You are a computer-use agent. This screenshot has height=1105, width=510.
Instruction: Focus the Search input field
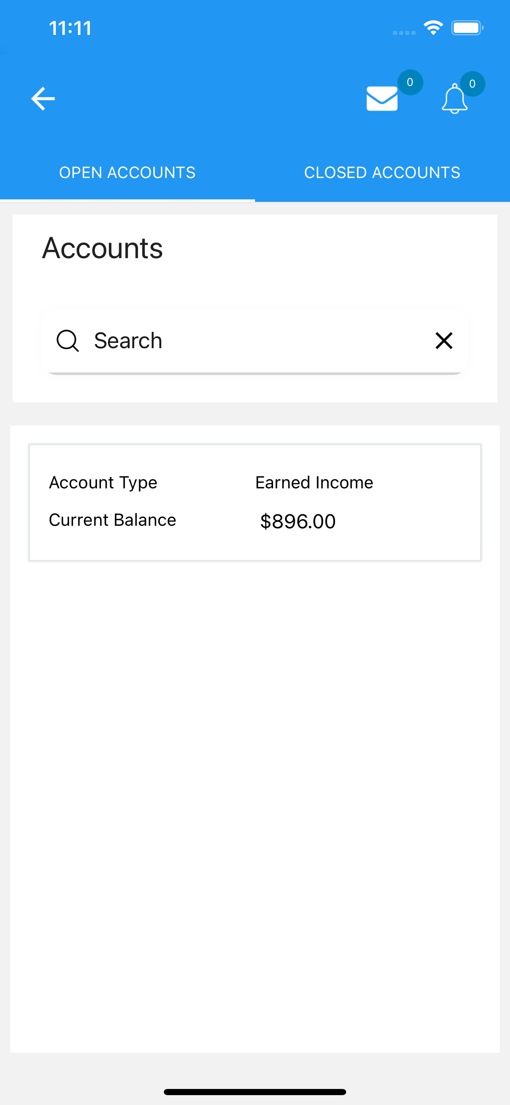point(255,341)
